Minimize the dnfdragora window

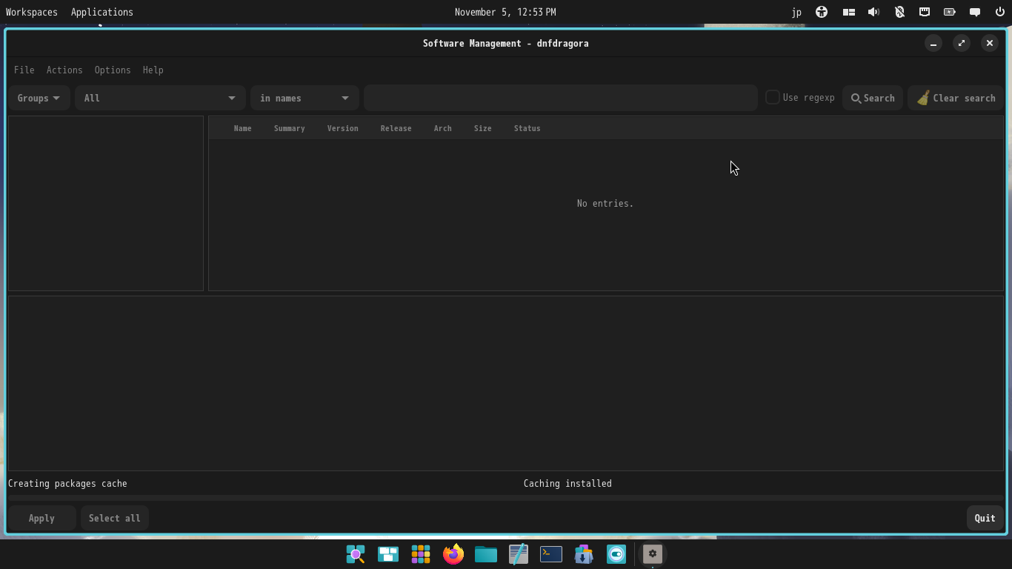[933, 43]
